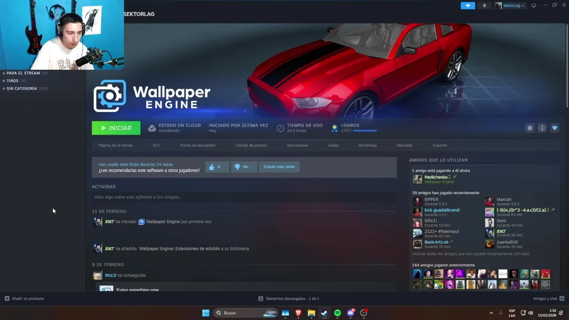Screen dimensions: 569x320
Task: Switch to Big Picture mode icon
Action: pyautogui.click(x=534, y=5)
